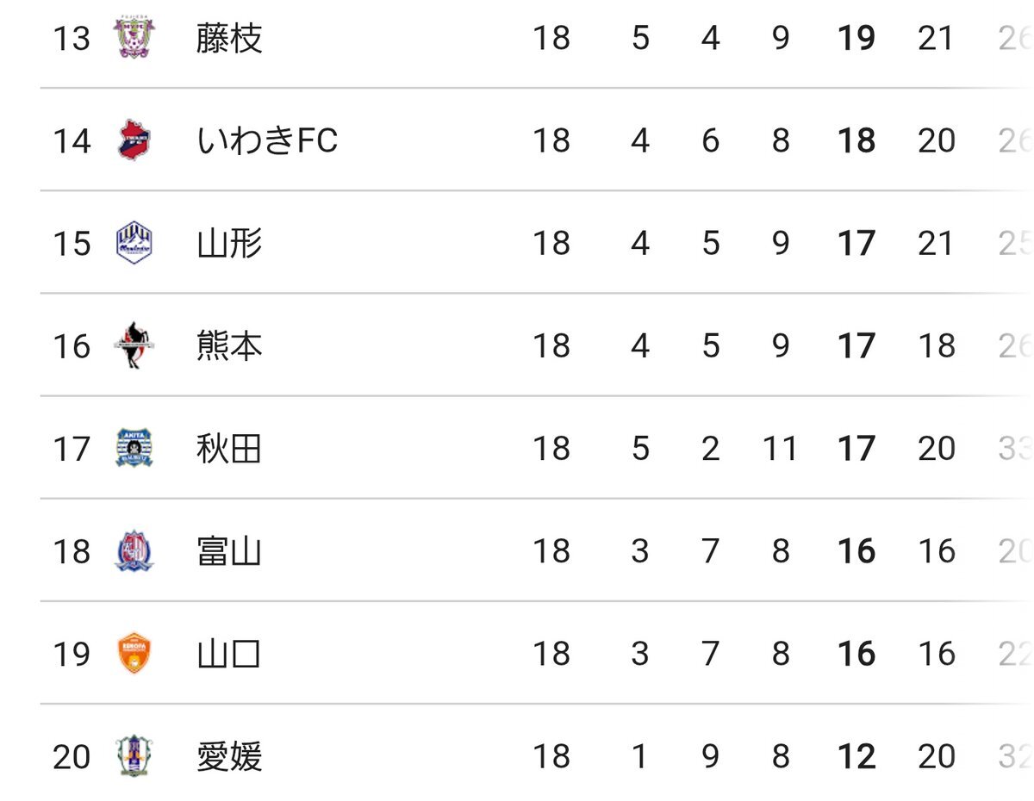
Task: Open the 富山 team page link
Action: tap(228, 551)
